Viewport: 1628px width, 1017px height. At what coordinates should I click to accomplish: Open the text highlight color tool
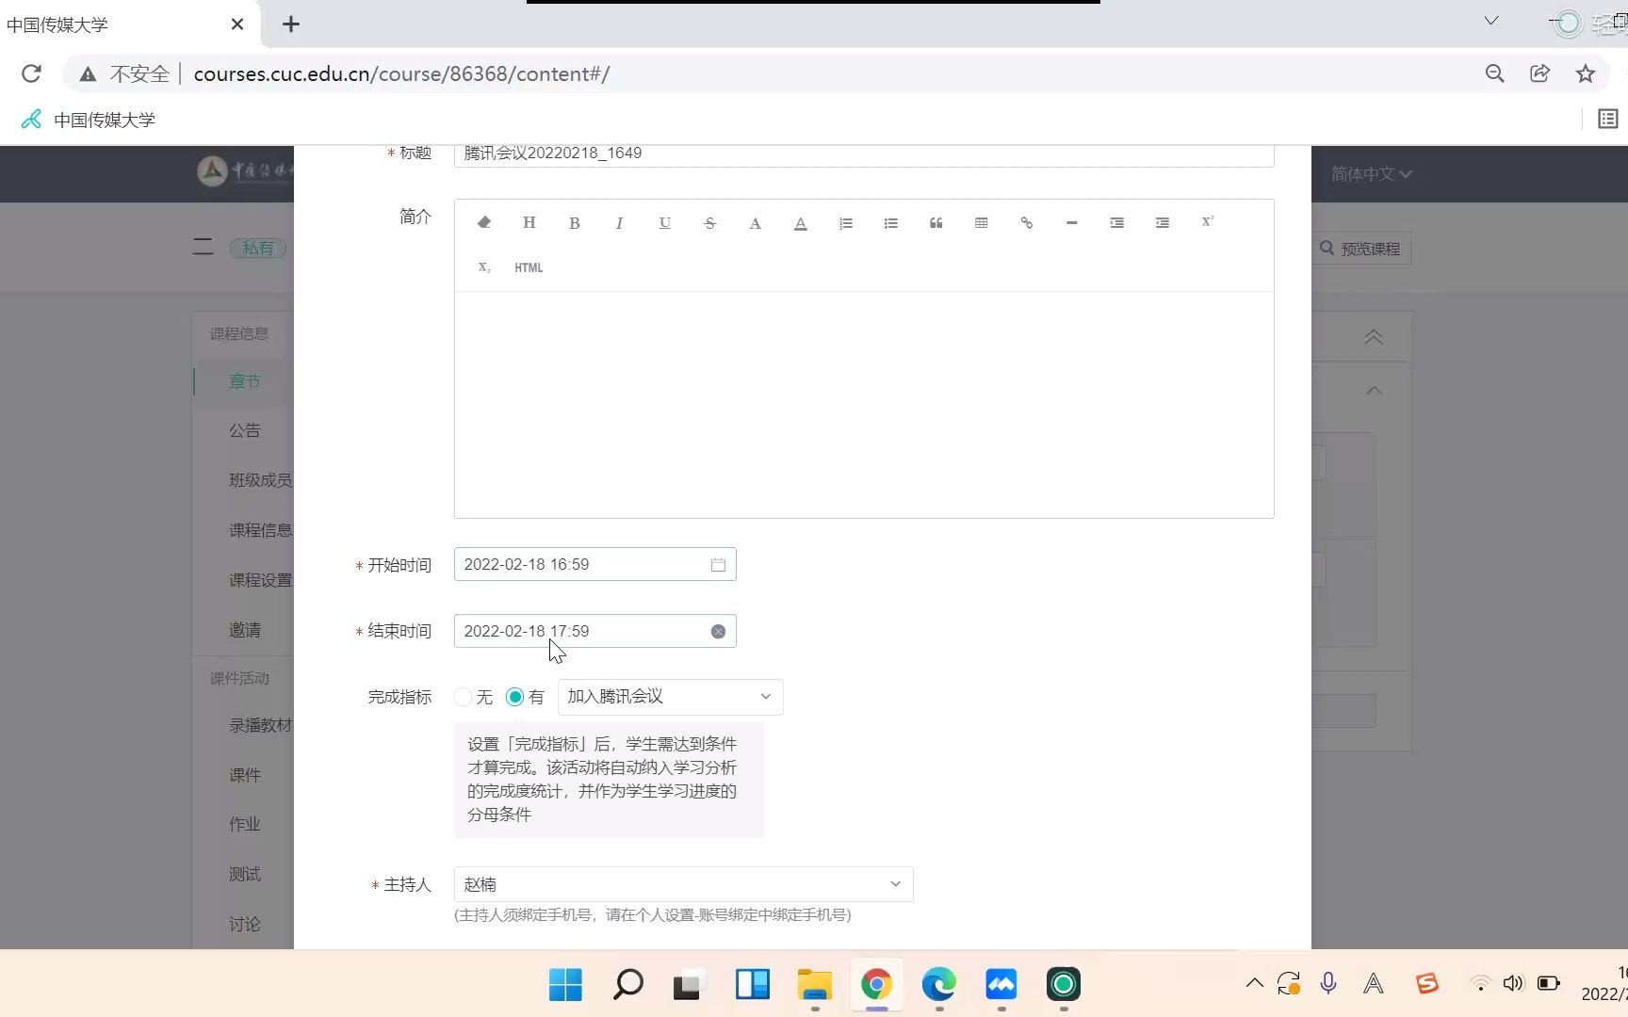801,223
